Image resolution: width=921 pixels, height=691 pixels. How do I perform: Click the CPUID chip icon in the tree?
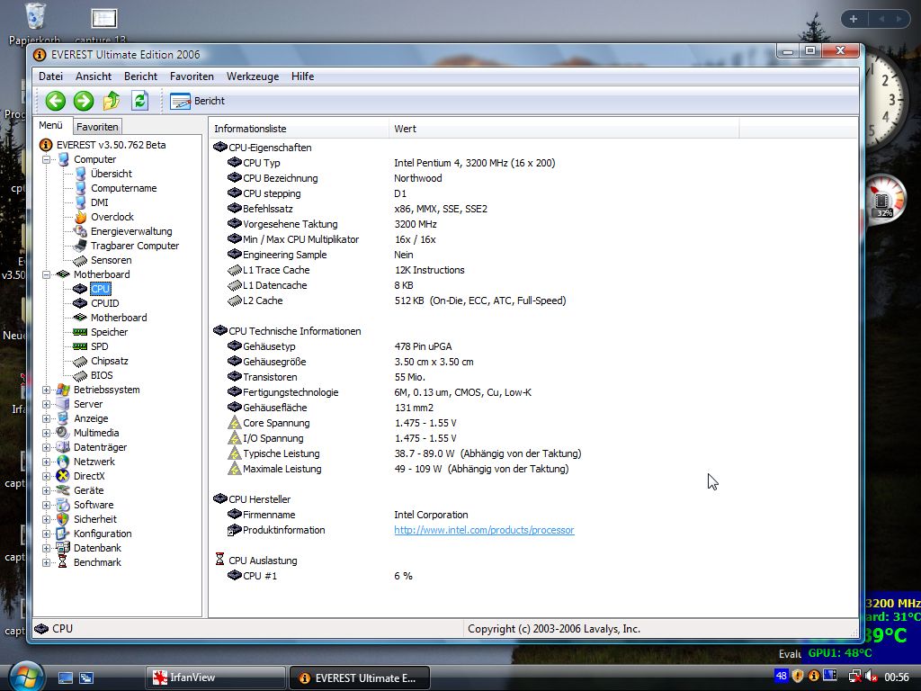[x=80, y=303]
